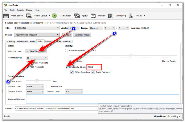This screenshot has width=185, height=122.
Task: Open the Encoder Profile dropdown
Action: (x=35, y=91)
